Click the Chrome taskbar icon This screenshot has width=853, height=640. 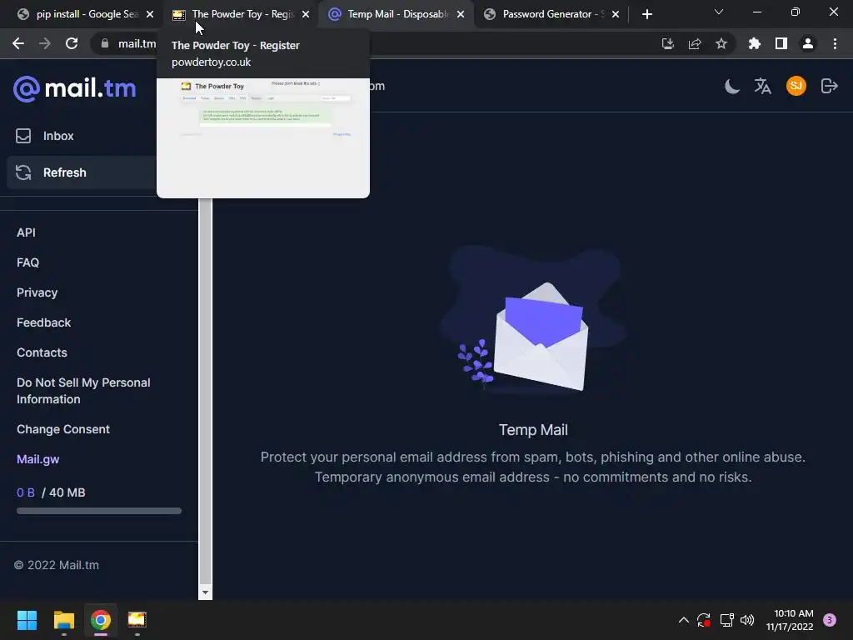(101, 620)
